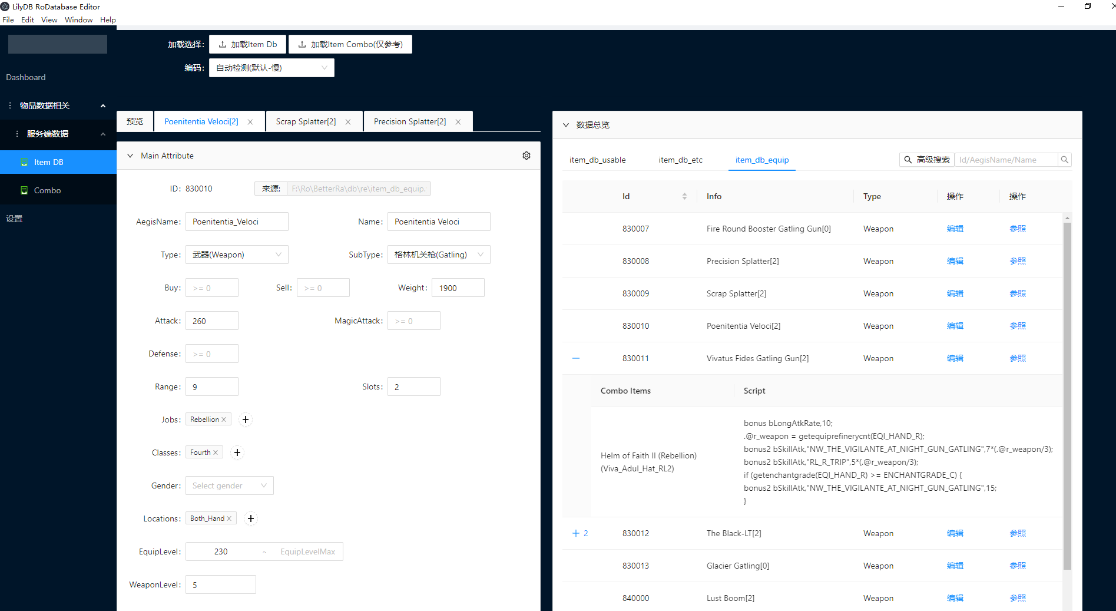This screenshot has width=1116, height=611.
Task: Close the Scrap Splatter[2] tab
Action: pos(348,122)
